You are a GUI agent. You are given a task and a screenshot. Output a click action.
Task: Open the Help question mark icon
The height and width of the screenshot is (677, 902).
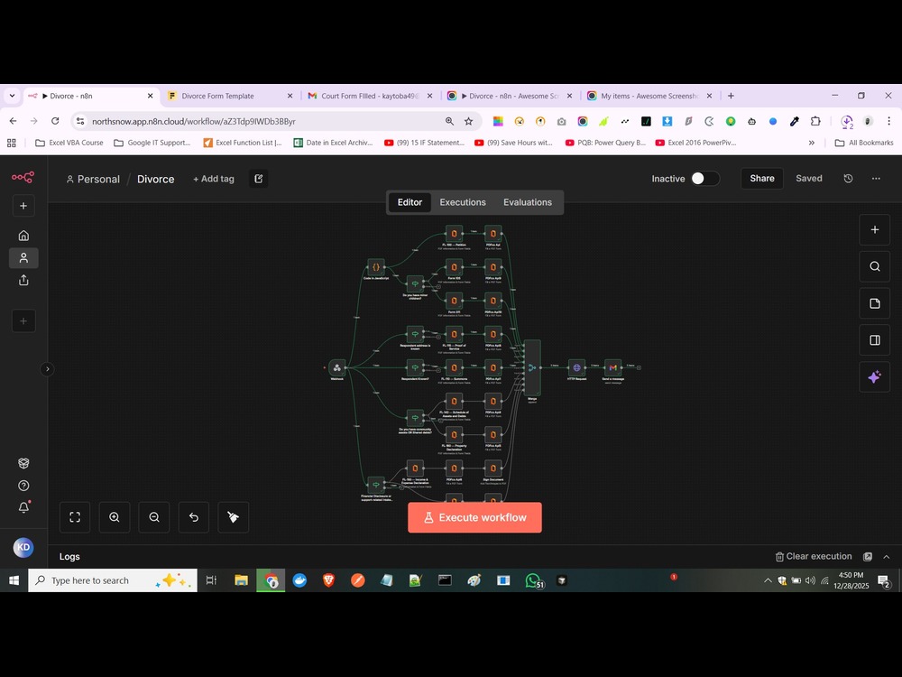pyautogui.click(x=23, y=486)
